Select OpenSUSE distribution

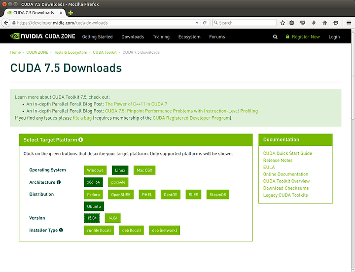[x=121, y=194]
